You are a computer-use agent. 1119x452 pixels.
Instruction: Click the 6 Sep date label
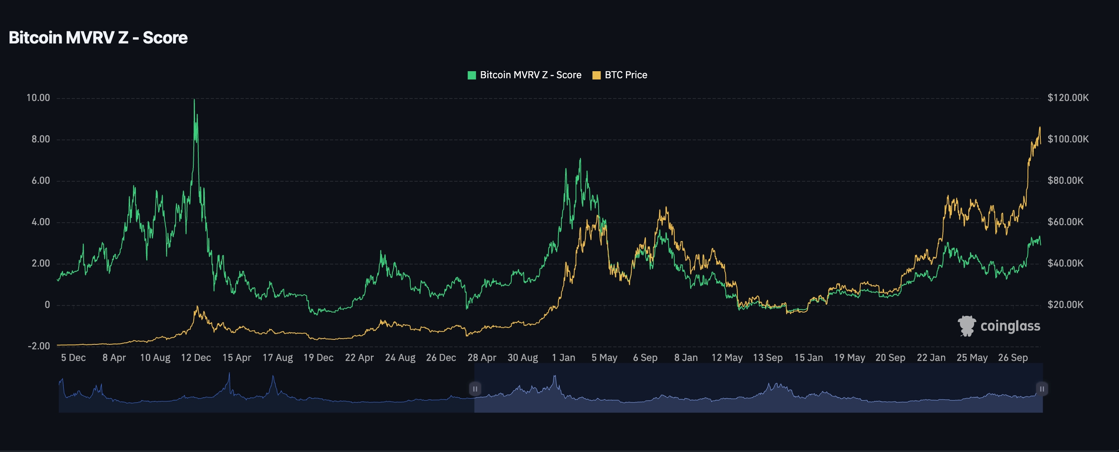(645, 358)
